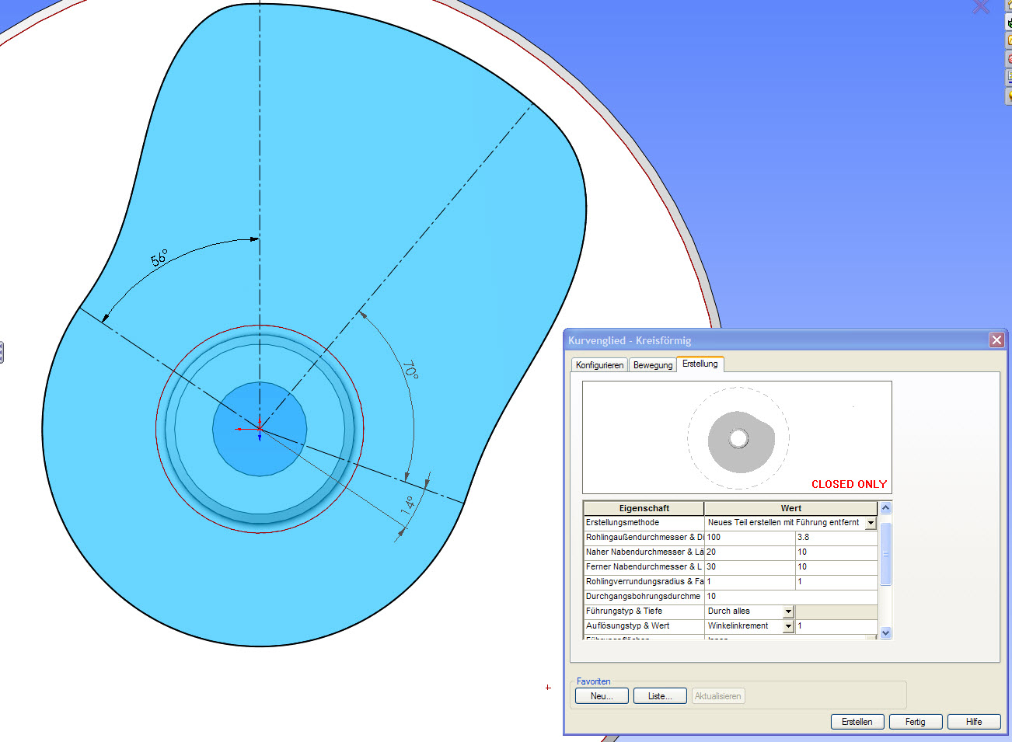Click the Naher Nabendurchmesser length value 10

pos(836,552)
